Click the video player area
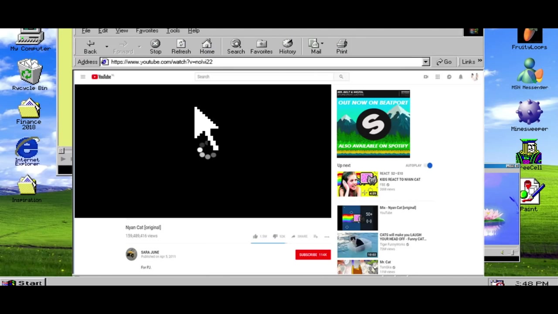558x314 pixels. click(x=203, y=151)
